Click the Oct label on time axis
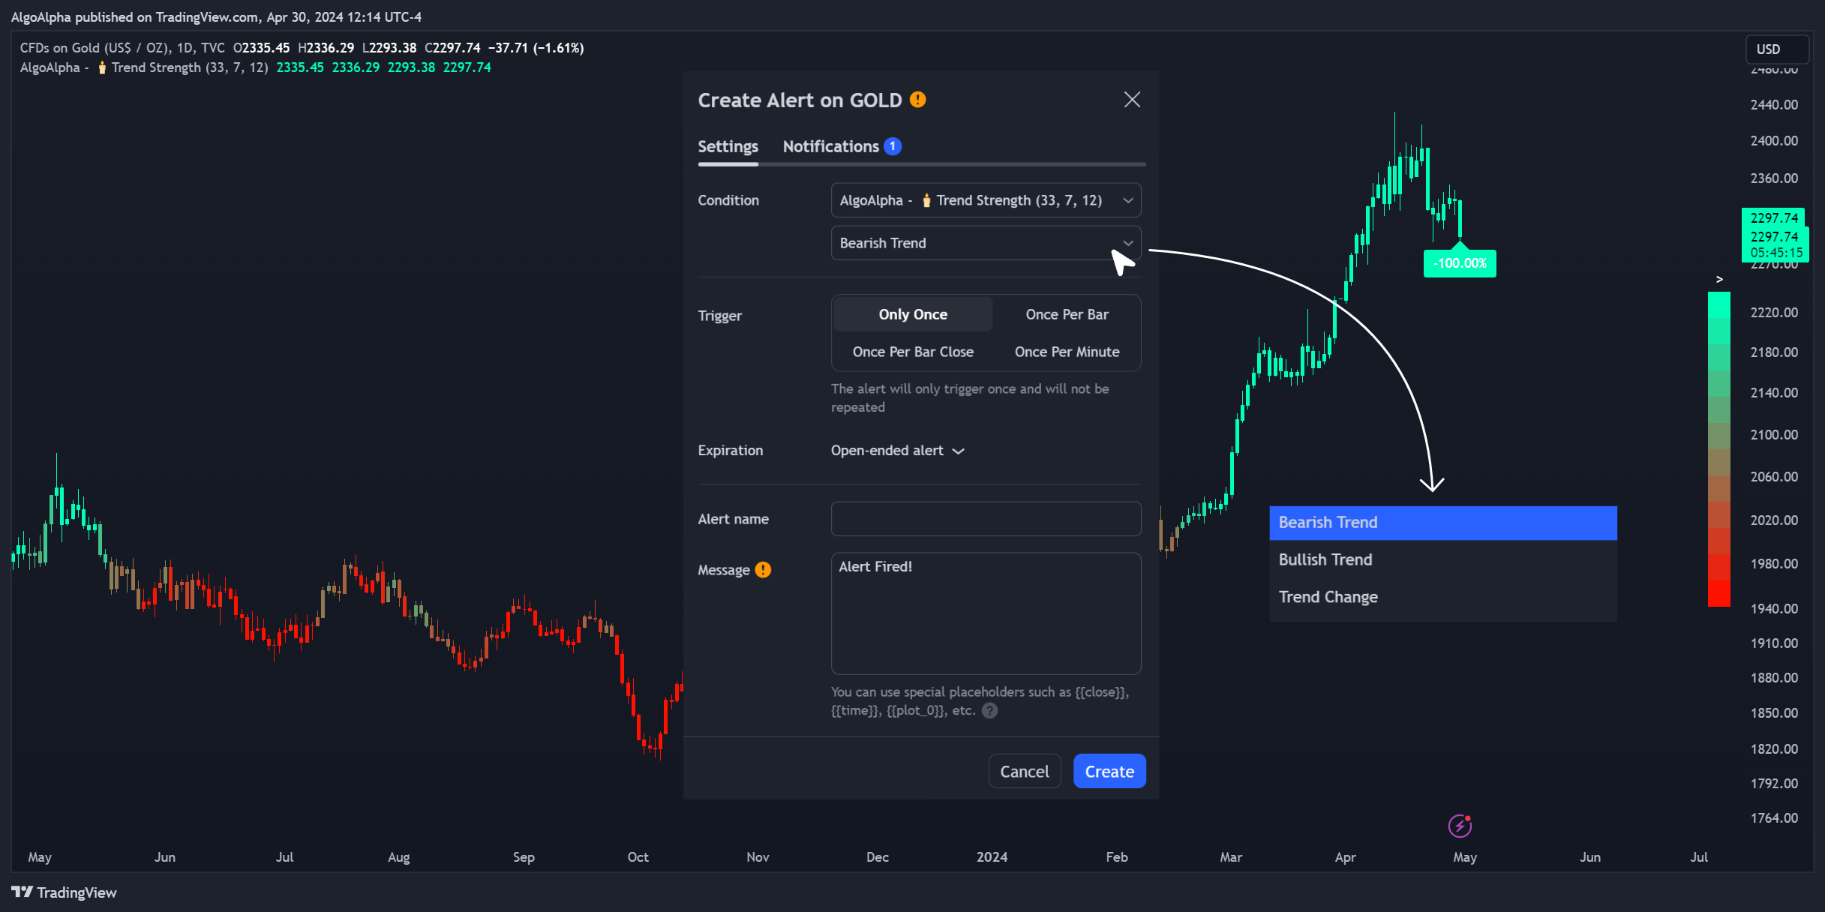This screenshot has width=1825, height=912. click(638, 857)
